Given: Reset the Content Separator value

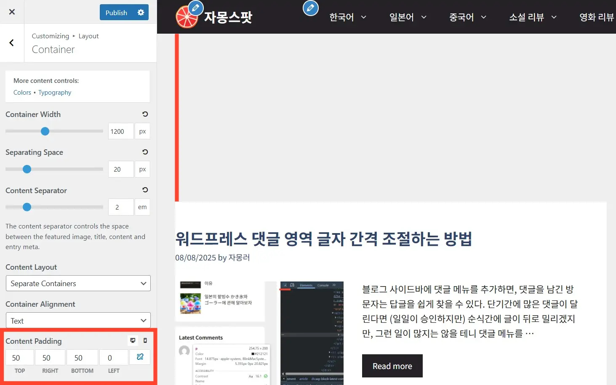Looking at the screenshot, I should pyautogui.click(x=145, y=190).
